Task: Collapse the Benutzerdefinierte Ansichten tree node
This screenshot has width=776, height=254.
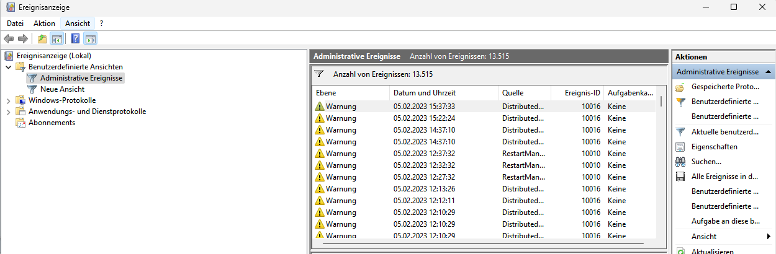Action: (8, 67)
